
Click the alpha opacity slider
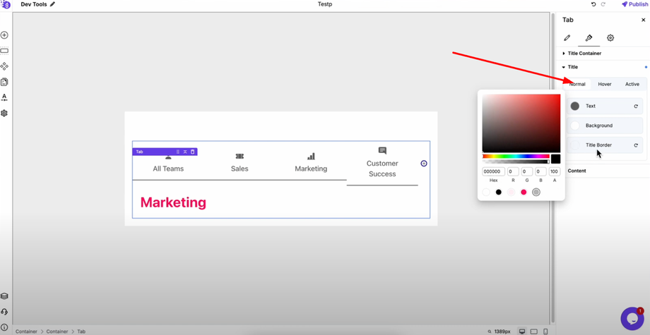[x=516, y=162]
